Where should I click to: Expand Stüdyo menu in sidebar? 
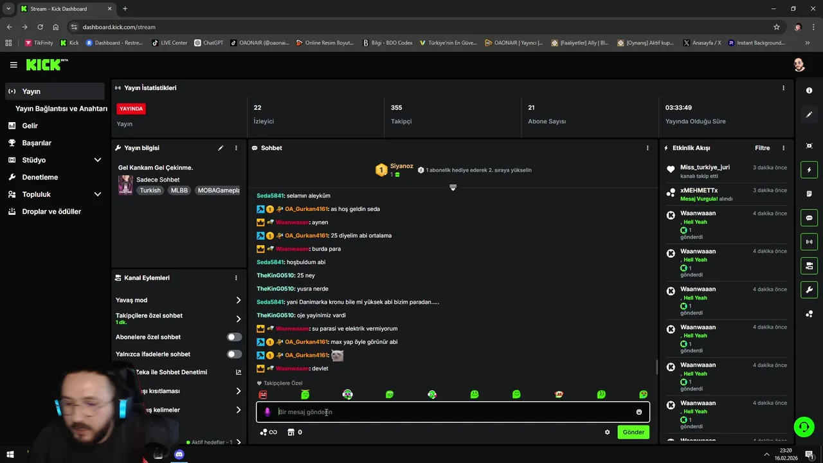(x=98, y=160)
